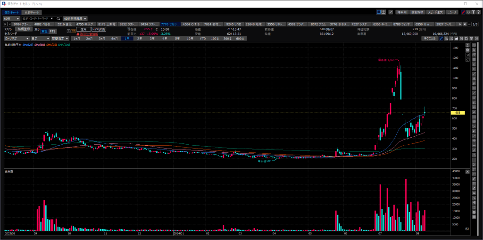This screenshot has height=240, width=483.
Task: Switch to four-pane chart layout
Action: [x=383, y=12]
